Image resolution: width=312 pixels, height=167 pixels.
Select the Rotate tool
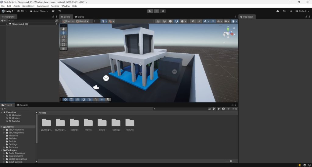pyautogui.click(x=63, y=37)
